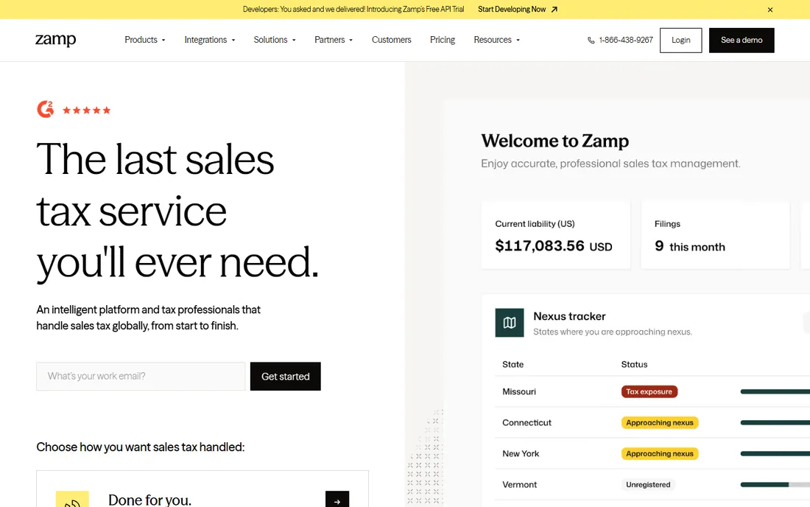The height and width of the screenshot is (507, 810).
Task: Click the Welcome to Zamp heading
Action: click(x=554, y=141)
